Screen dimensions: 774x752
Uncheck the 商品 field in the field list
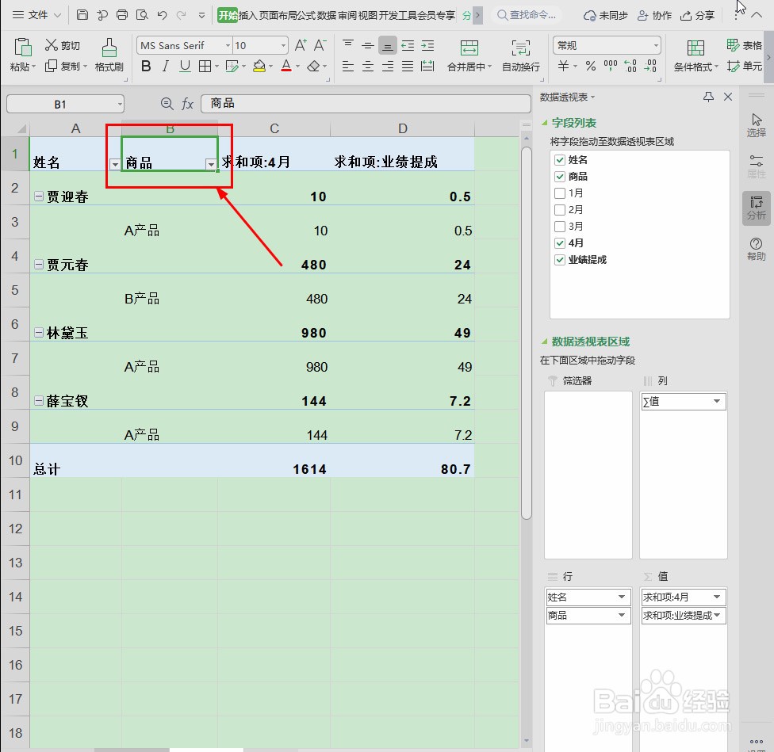point(560,176)
